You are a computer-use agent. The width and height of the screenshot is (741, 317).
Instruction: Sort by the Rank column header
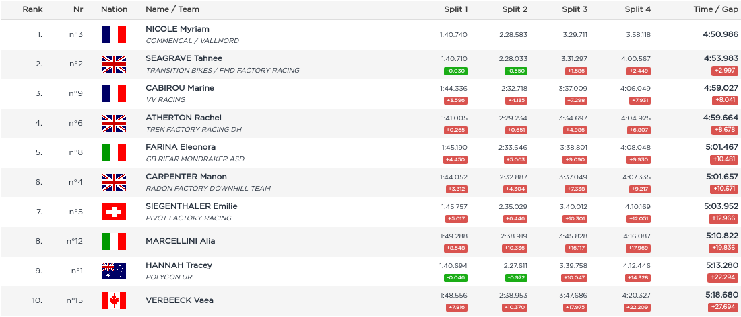coord(32,9)
